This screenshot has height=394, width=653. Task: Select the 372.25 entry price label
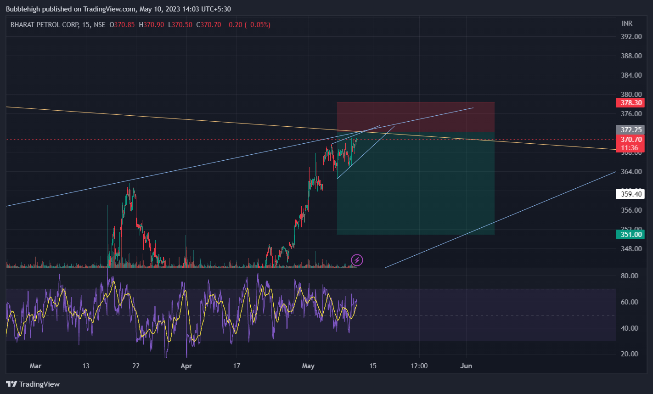630,130
